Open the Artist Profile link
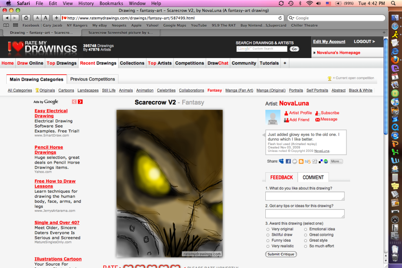This screenshot has height=268, width=402. (298, 113)
